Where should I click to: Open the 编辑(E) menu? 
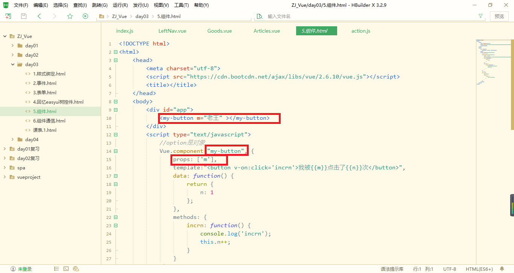coord(41,5)
